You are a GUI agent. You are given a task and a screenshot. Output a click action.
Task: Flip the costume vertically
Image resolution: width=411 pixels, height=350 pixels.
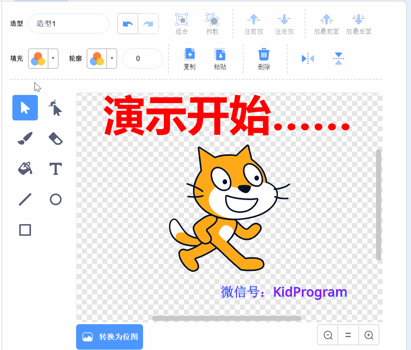click(339, 59)
